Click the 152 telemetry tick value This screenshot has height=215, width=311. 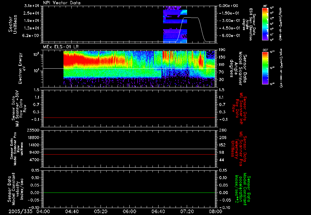tap(222, 145)
